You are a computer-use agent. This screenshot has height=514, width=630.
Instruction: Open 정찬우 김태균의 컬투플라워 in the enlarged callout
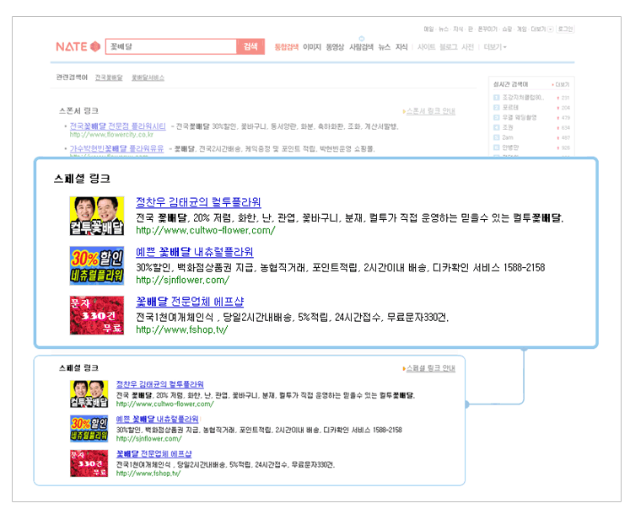pos(198,202)
